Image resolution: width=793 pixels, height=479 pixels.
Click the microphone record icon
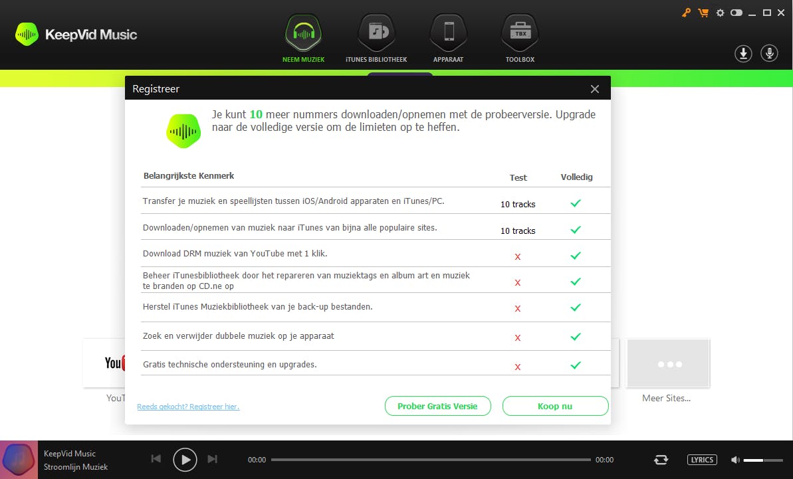point(769,54)
